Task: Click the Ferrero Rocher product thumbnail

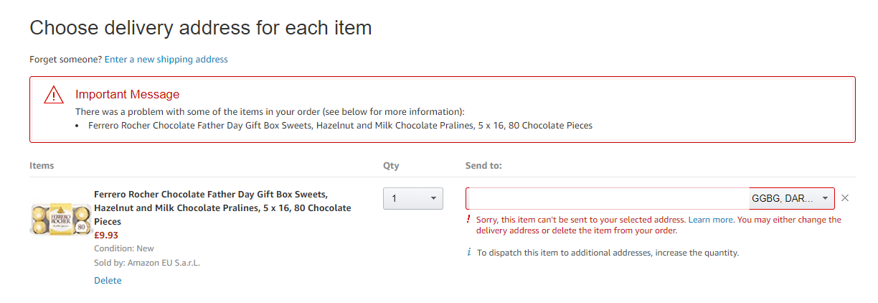Action: [58, 218]
